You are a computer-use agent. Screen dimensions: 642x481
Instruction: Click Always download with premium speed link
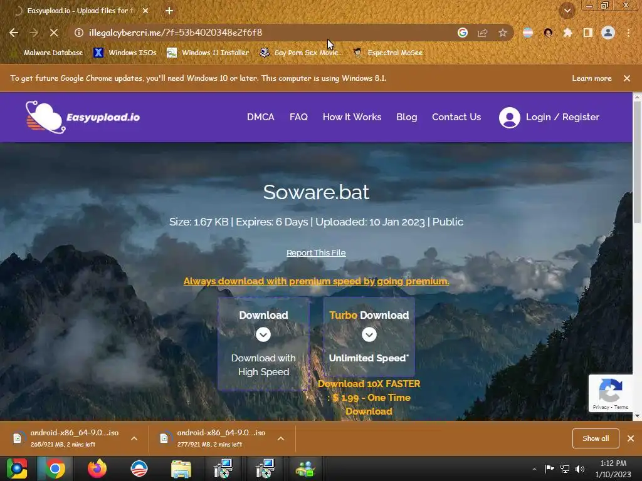[316, 281]
